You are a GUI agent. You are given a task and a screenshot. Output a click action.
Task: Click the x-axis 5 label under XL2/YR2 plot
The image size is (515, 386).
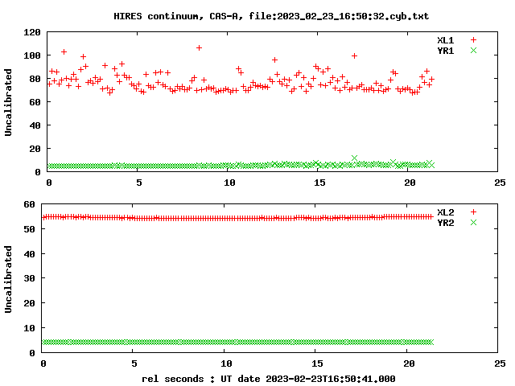[x=134, y=363]
